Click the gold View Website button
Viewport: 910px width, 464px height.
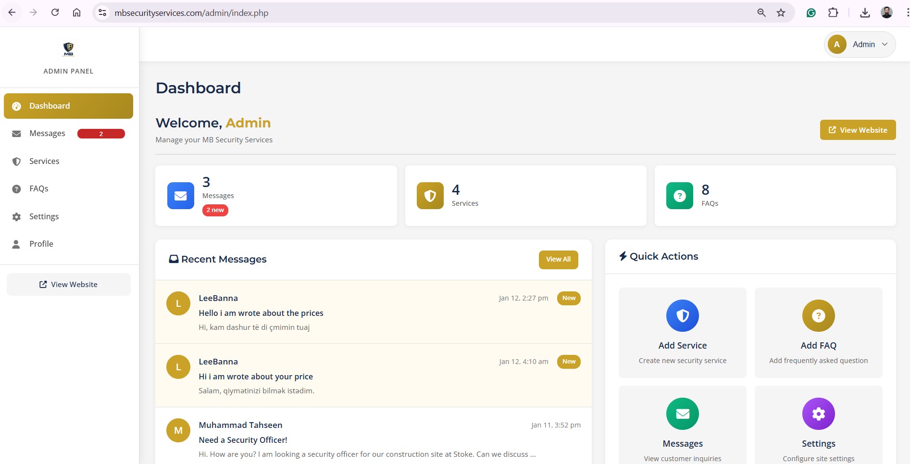(858, 130)
